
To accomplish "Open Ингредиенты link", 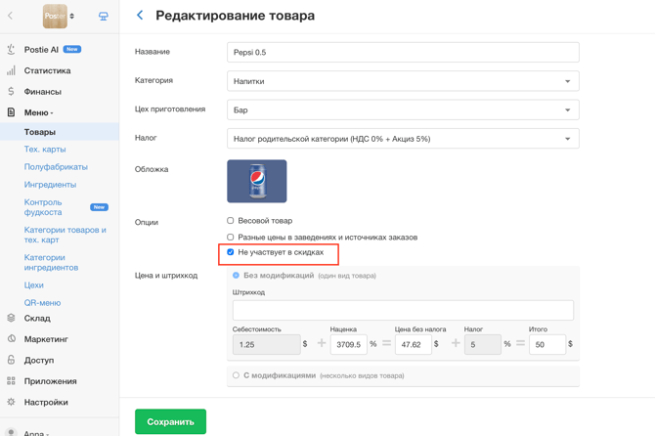I will [x=50, y=185].
